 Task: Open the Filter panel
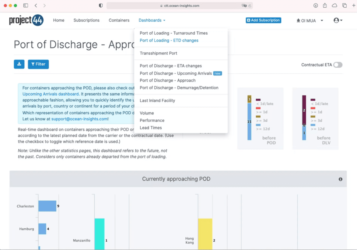38,64
